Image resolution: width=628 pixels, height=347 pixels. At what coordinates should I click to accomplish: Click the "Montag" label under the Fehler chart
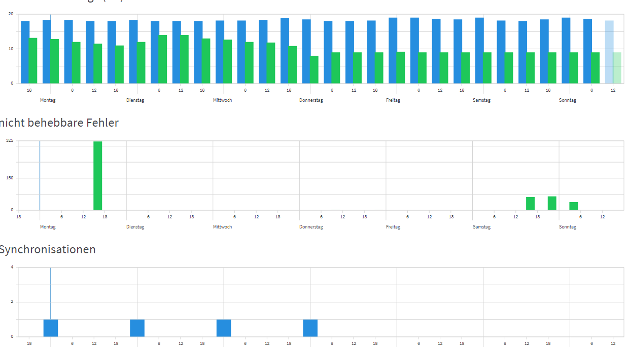48,227
